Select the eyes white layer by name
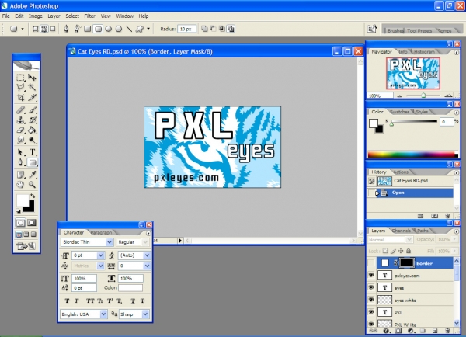This screenshot has width=466, height=337. (x=405, y=301)
